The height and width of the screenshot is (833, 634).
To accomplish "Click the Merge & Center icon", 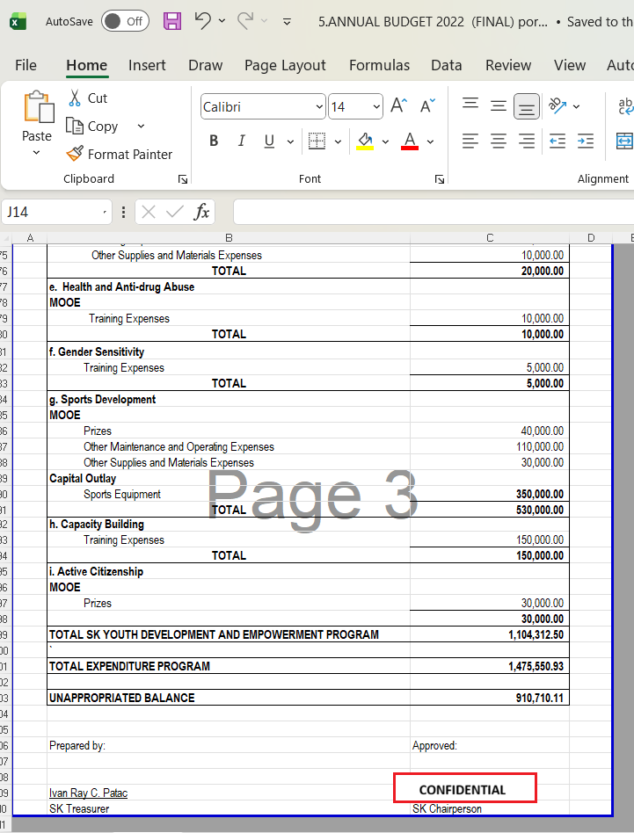I will click(624, 141).
